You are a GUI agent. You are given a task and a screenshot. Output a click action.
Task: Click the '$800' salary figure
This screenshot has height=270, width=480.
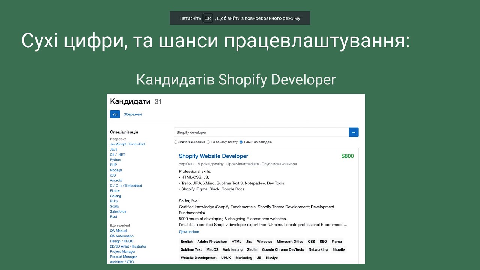coord(348,156)
